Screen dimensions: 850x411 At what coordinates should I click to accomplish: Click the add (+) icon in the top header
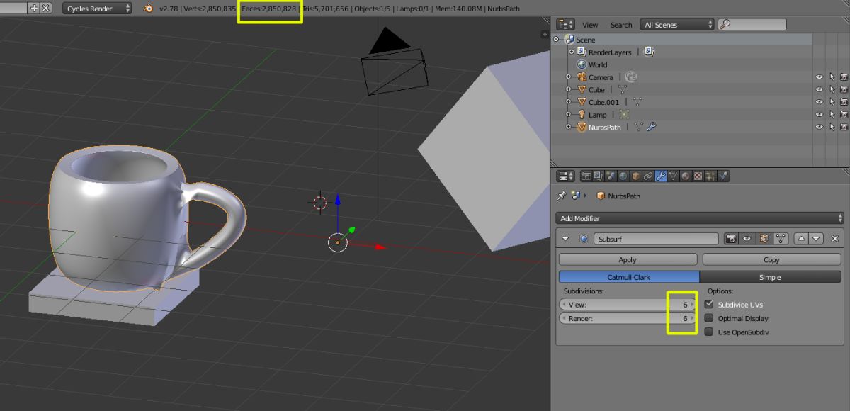point(34,9)
